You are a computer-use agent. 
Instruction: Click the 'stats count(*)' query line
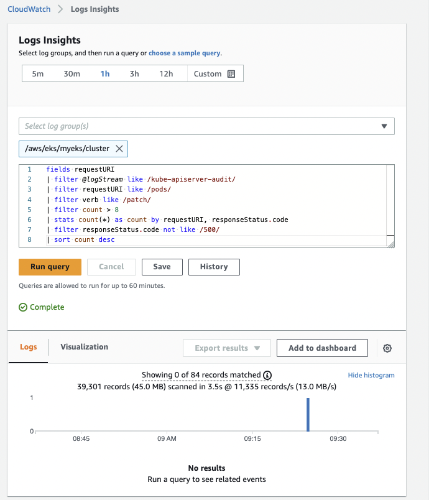(x=168, y=220)
